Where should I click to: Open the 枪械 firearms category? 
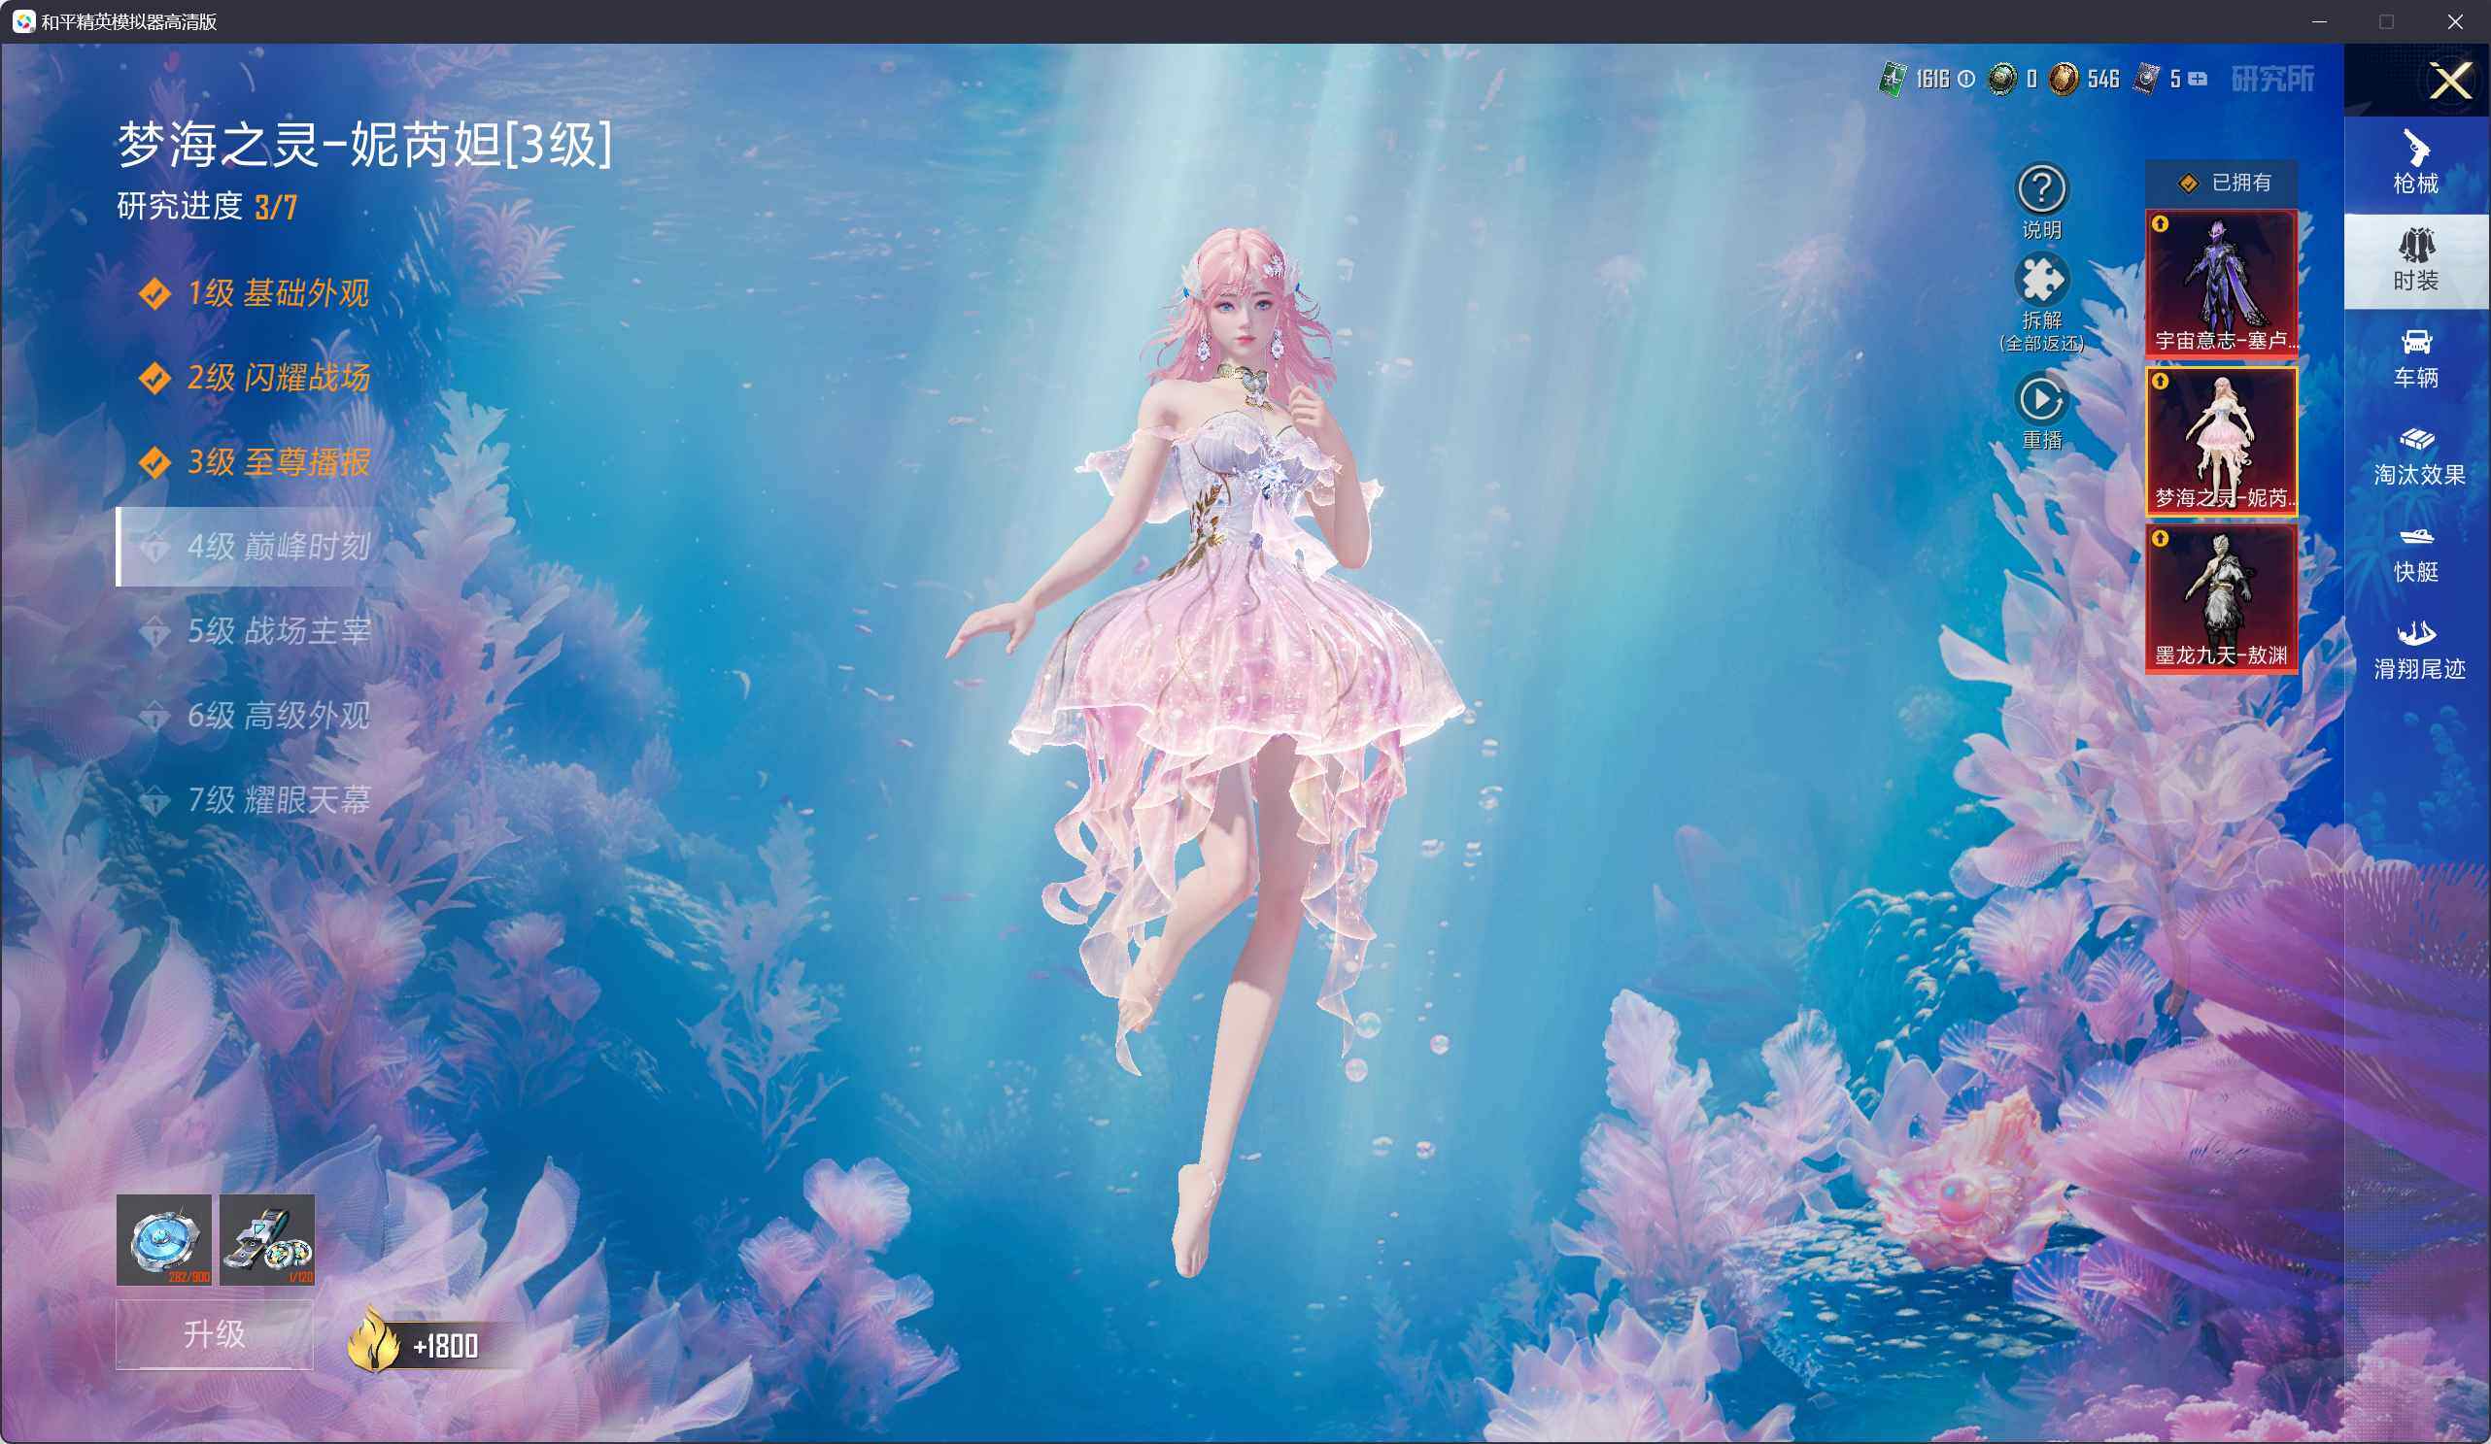point(2416,164)
